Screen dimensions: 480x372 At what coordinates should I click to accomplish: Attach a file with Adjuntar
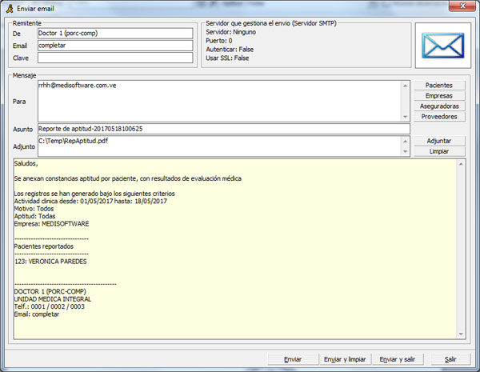tap(440, 141)
